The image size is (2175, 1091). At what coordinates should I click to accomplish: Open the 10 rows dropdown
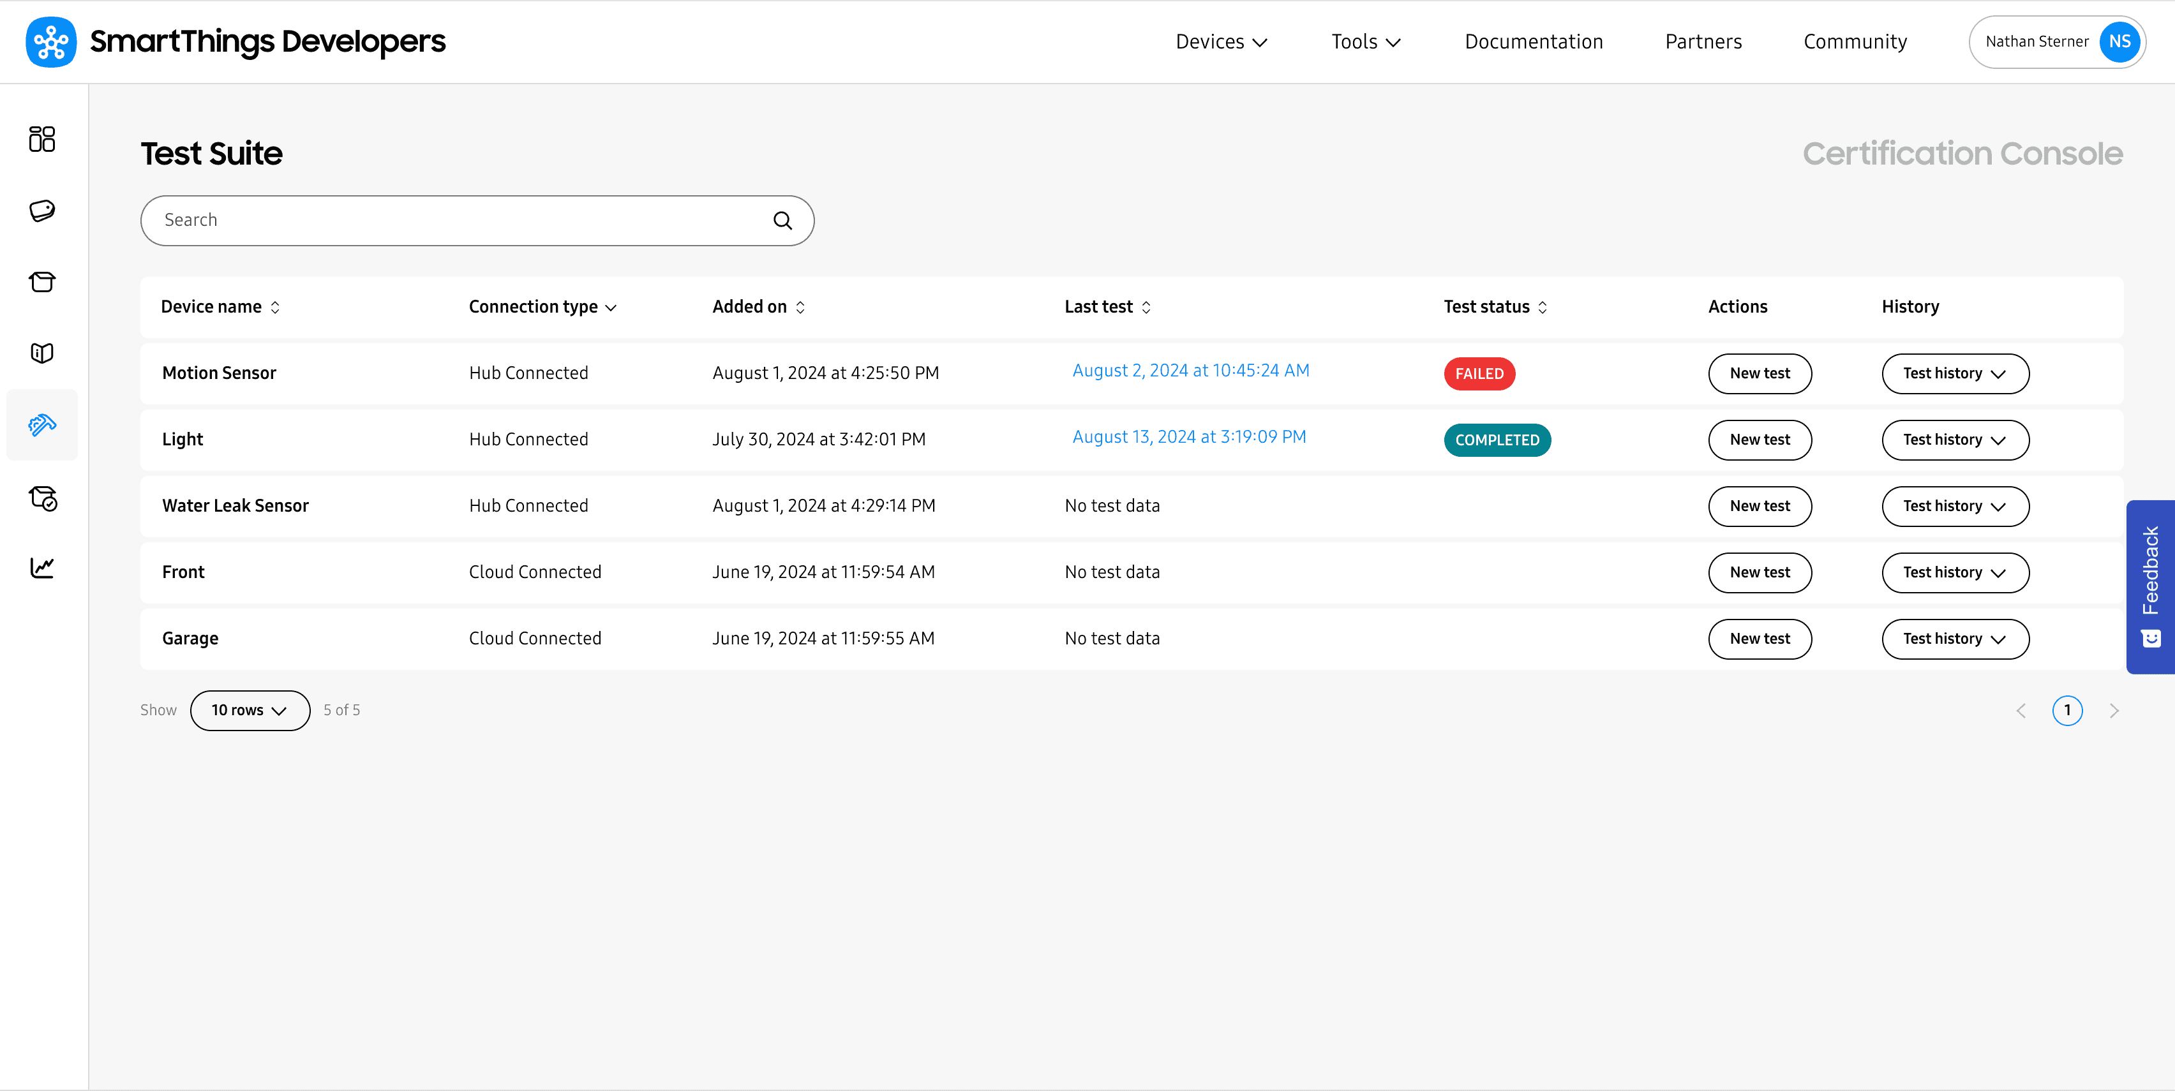250,711
